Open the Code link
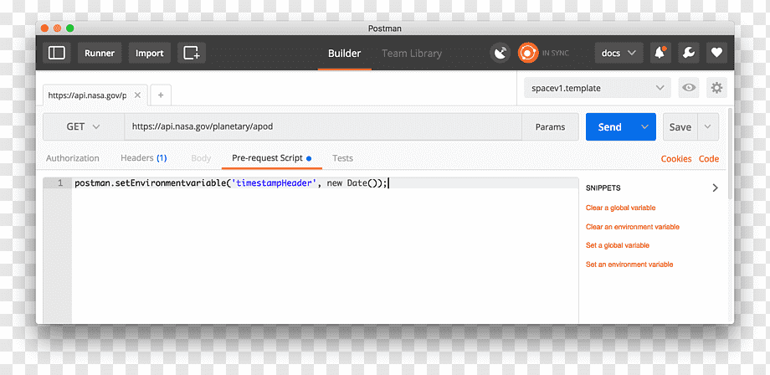The height and width of the screenshot is (375, 770). 709,158
